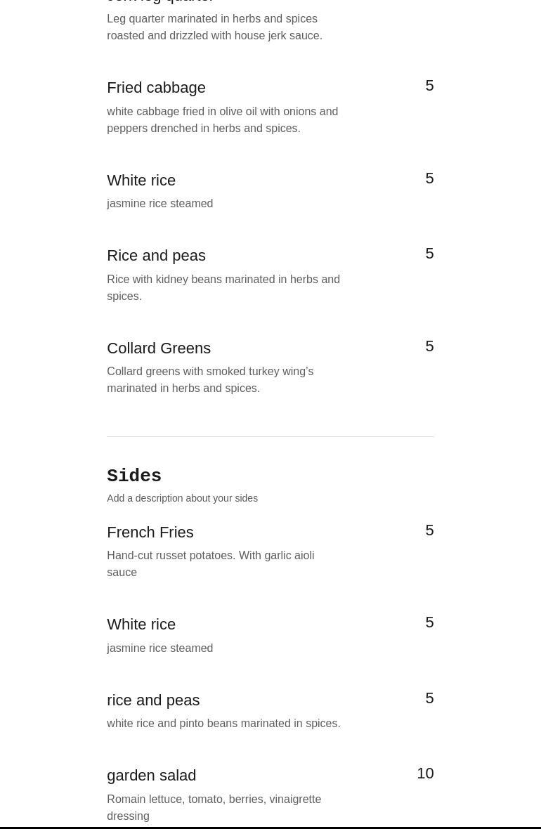Select the Sides section heading
This screenshot has height=829, width=541.
134,476
